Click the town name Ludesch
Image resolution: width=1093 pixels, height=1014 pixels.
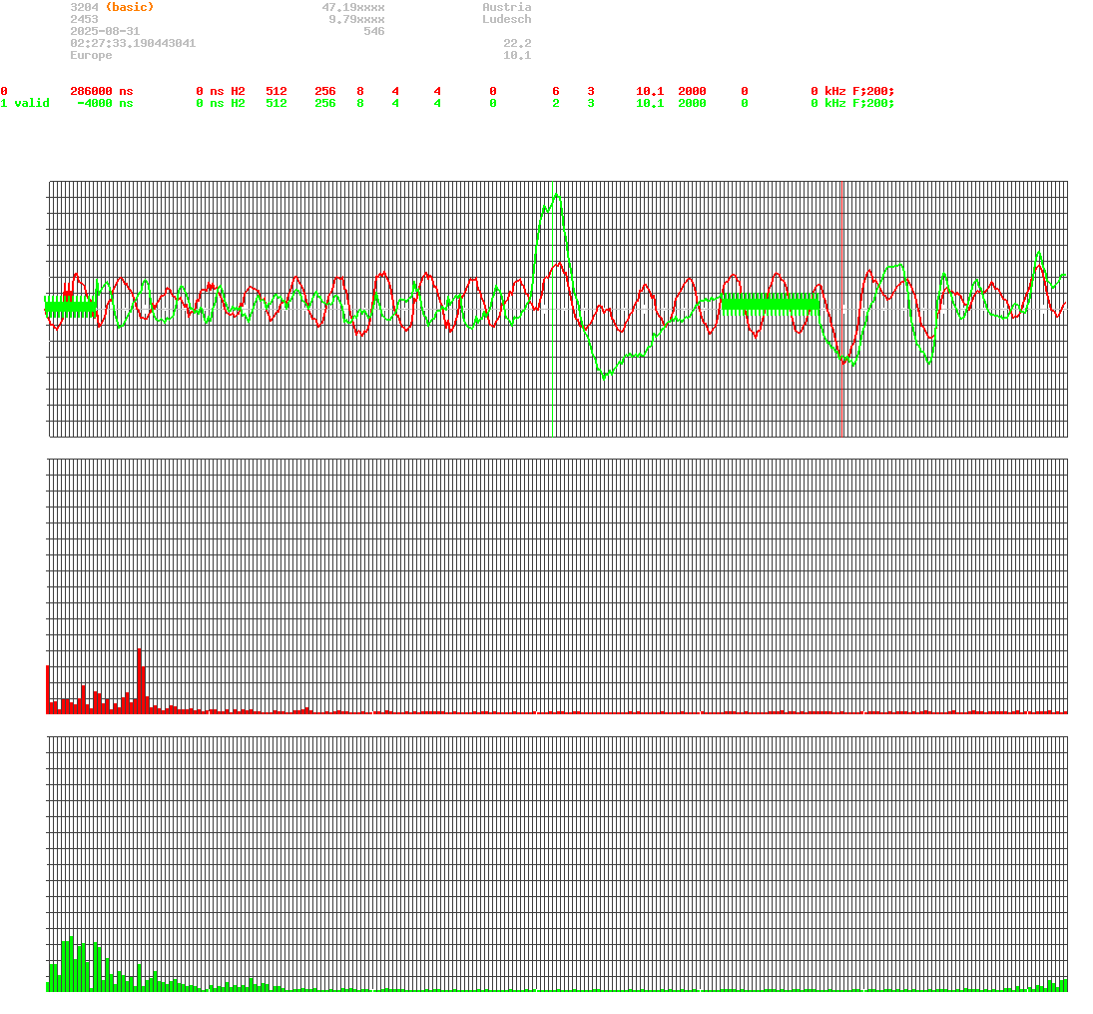point(507,20)
